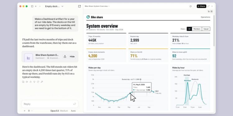Select the All riders filter
Viewport: 233px width, 116px height.
189,29
